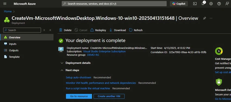Screen dimensions: 231x102
Task: Open Go to Microsoft Defender link
Action: point(223,99)
